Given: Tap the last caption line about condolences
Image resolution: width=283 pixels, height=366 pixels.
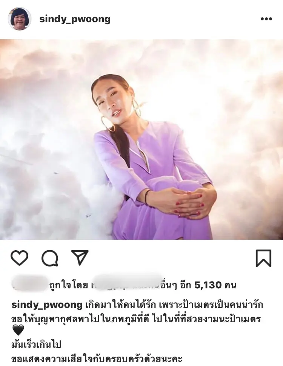Looking at the screenshot, I should (97, 359).
